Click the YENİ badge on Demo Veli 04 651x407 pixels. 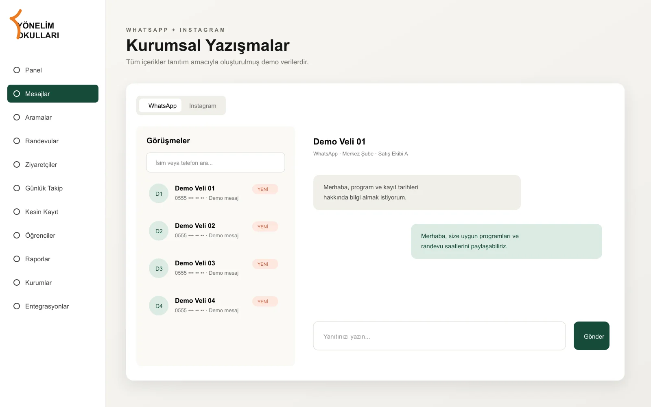point(265,302)
